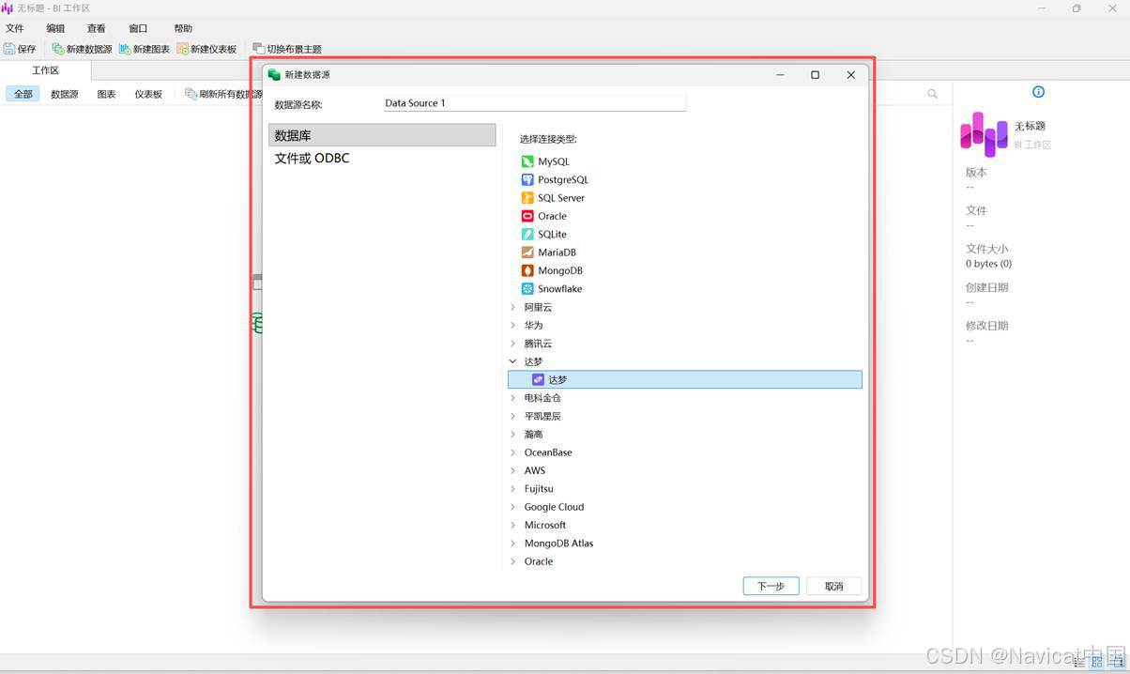The width and height of the screenshot is (1130, 674).
Task: Pick SQL Server as connection type
Action: (x=553, y=198)
